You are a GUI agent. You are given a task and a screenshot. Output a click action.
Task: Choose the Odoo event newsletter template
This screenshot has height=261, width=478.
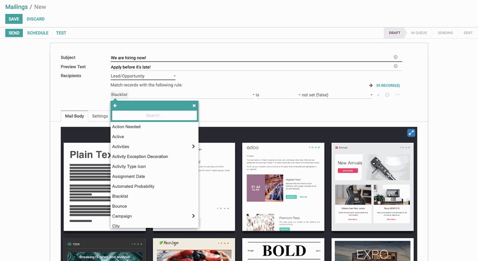click(283, 187)
